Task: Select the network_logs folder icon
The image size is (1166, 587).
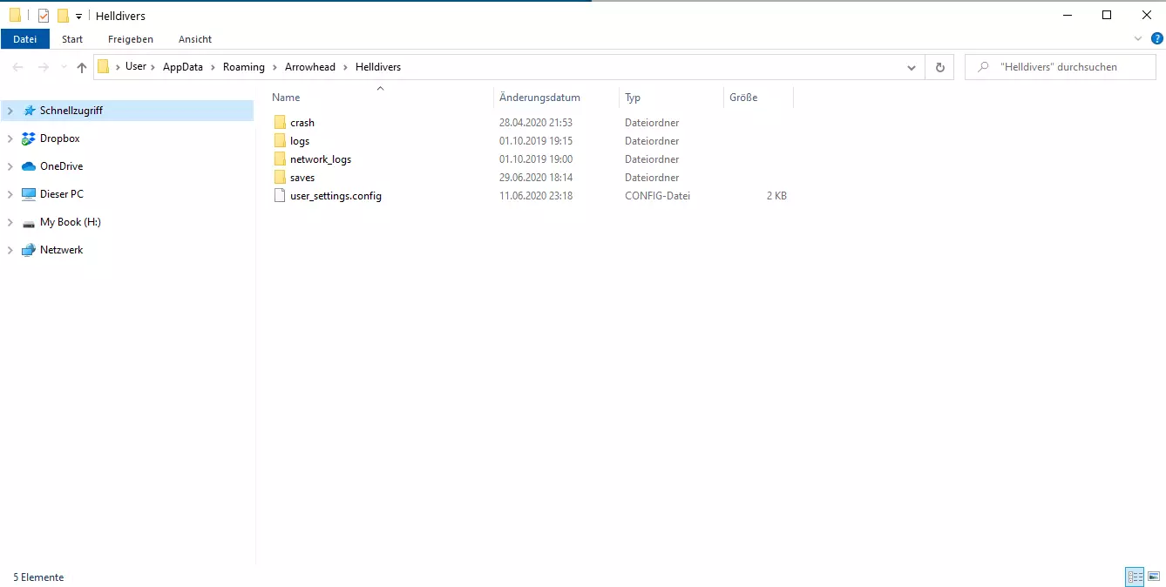Action: tap(280, 159)
